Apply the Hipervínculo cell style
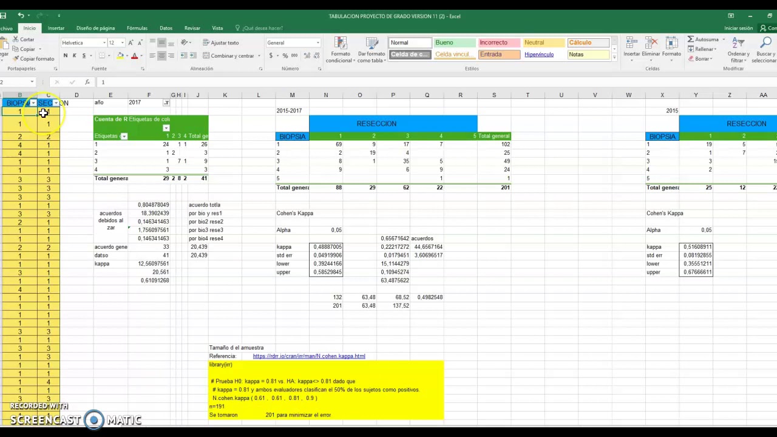The image size is (777, 437). [x=543, y=55]
